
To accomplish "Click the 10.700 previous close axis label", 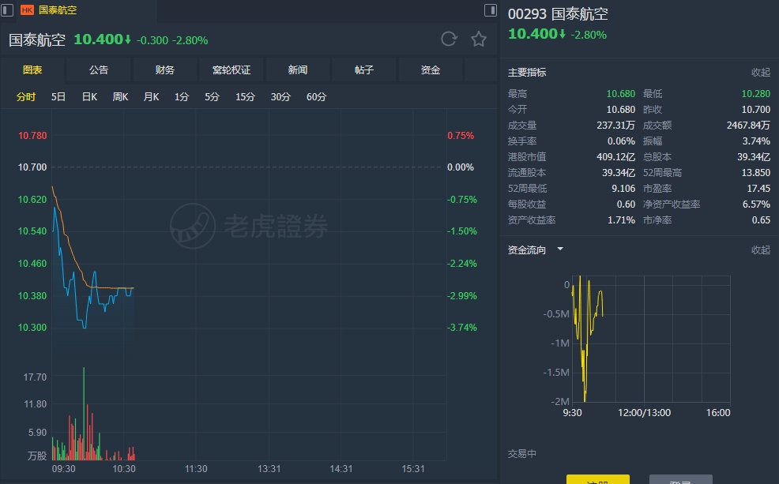I will [32, 167].
